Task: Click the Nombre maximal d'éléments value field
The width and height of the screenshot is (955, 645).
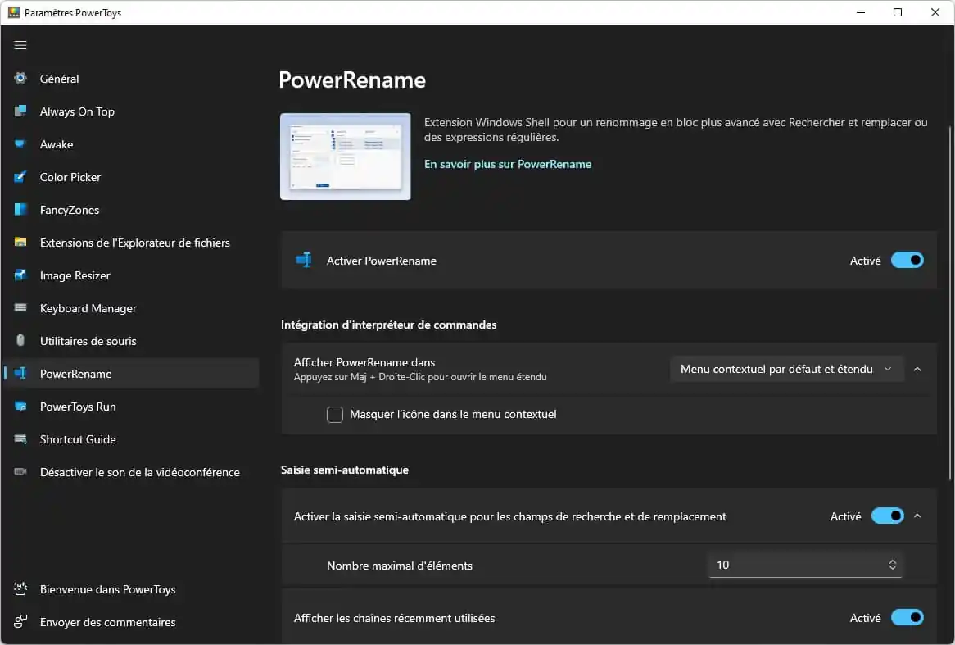Action: pos(805,565)
